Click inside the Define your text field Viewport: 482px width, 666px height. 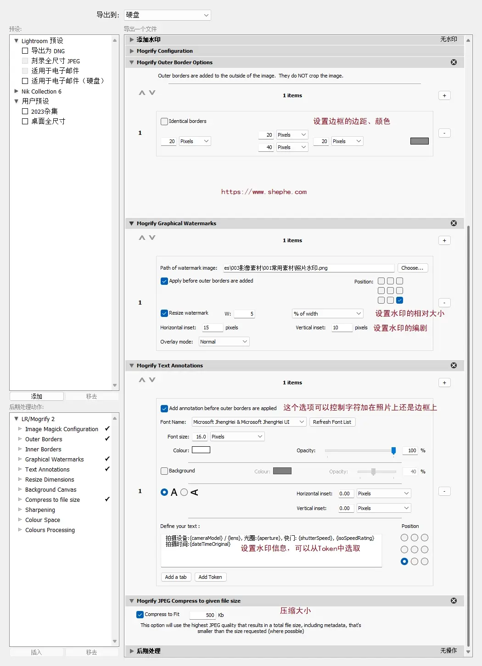point(271,550)
